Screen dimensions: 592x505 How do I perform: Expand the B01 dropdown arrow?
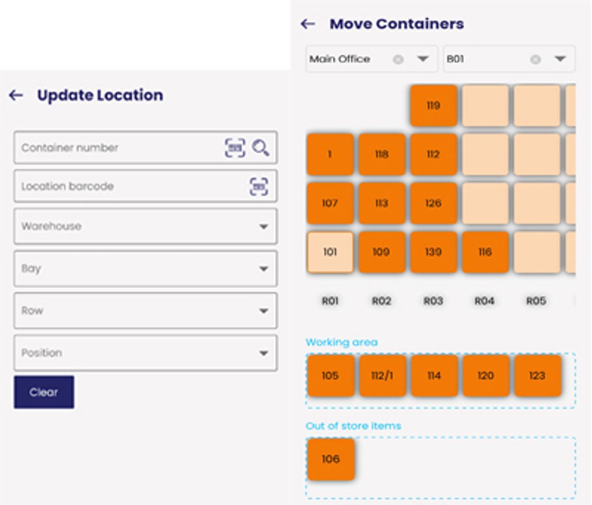[x=560, y=59]
